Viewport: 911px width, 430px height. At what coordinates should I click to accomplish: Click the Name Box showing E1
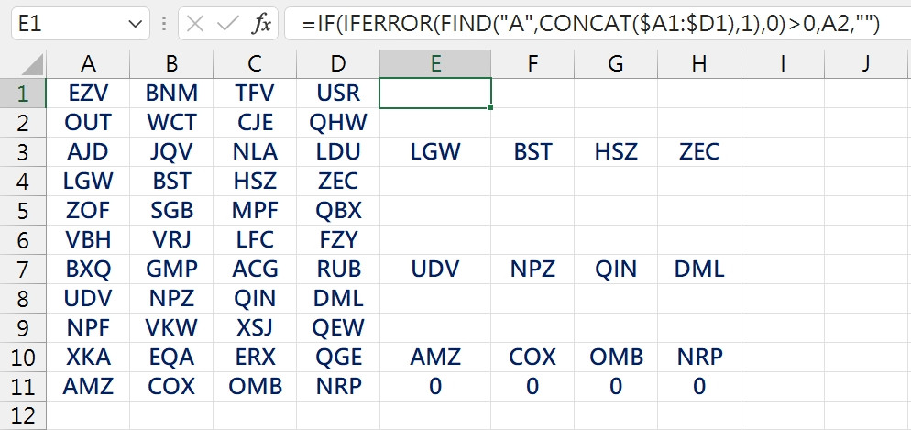tap(80, 24)
